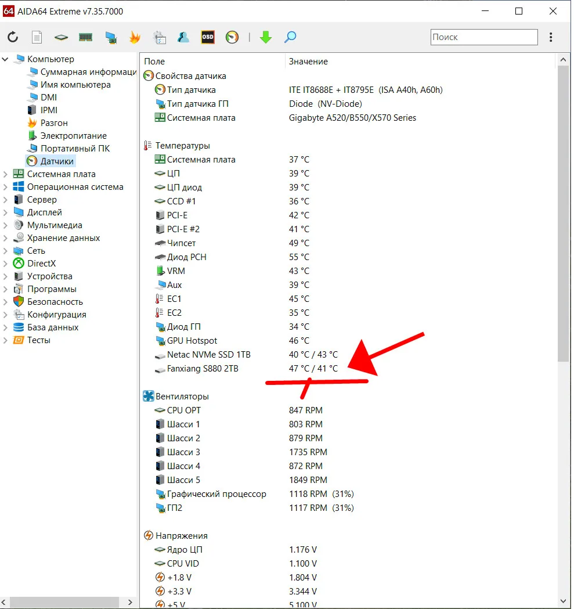
Task: Click the green download arrow icon
Action: point(266,37)
